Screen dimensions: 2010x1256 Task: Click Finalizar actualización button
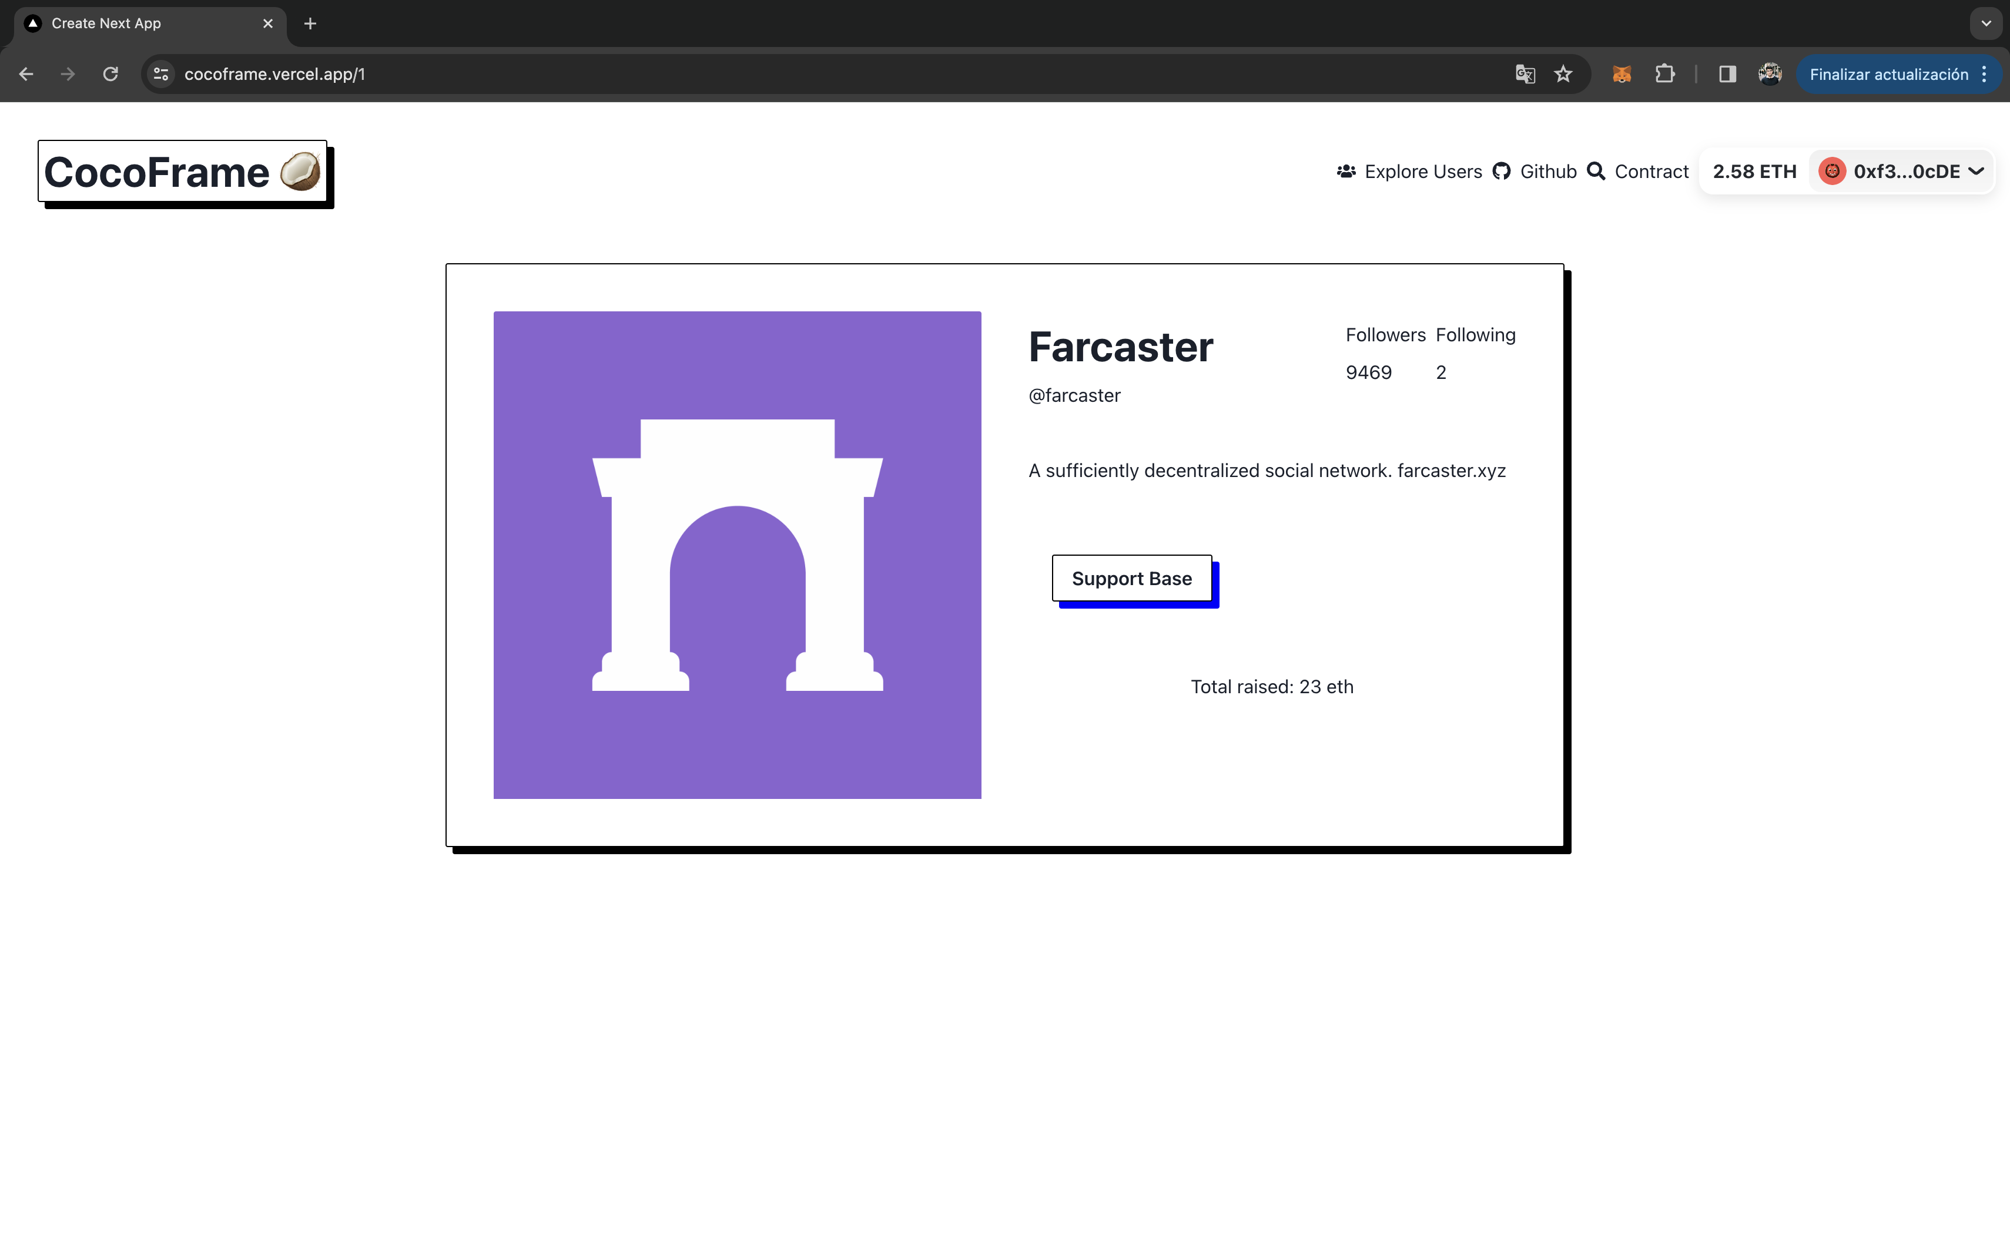point(1889,74)
